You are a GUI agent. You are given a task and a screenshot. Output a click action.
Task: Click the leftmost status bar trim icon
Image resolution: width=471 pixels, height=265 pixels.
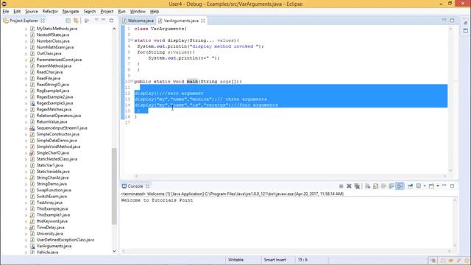433,261
